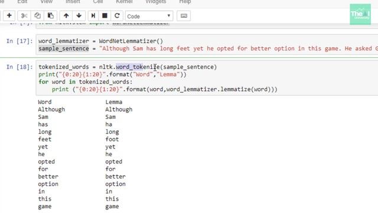Click 'WordNetLemmatizer()' in cell 17

[x=131, y=41]
